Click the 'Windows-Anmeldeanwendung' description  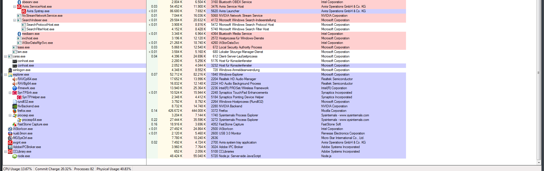pos(239,70)
